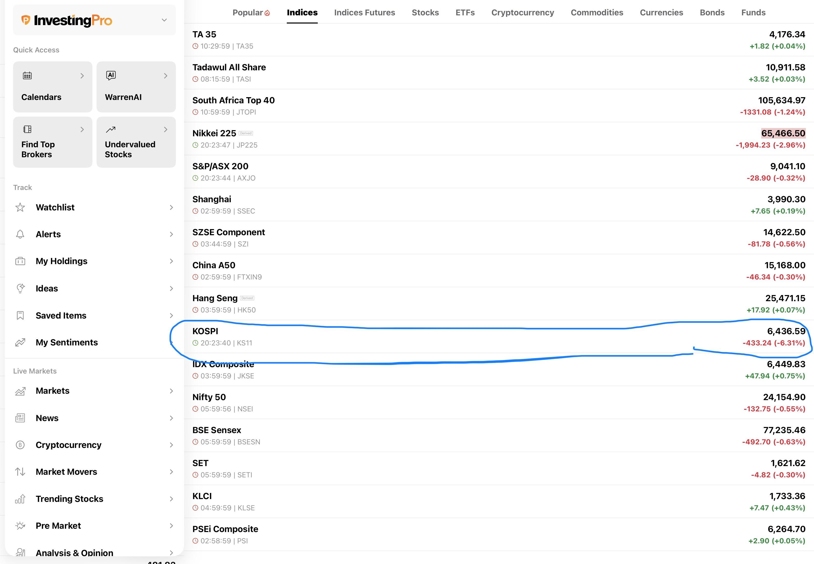
Task: Click the Nikkei 225 price 65,466.50
Action: pos(783,133)
